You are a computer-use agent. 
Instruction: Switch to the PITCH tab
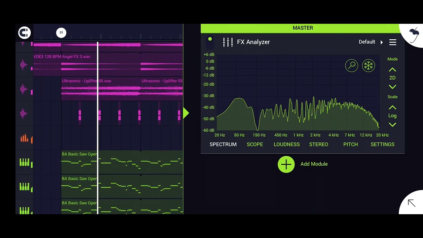[x=350, y=144]
